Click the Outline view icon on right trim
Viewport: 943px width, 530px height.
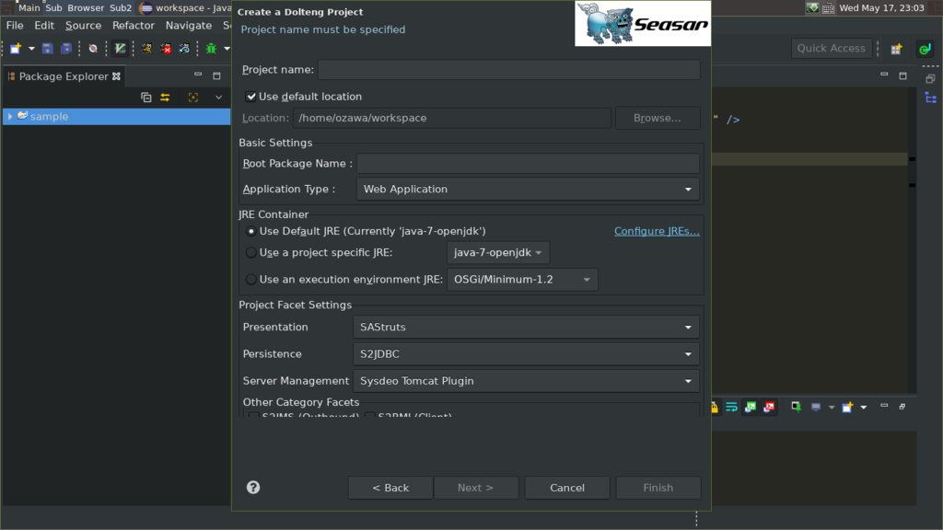pyautogui.click(x=930, y=98)
